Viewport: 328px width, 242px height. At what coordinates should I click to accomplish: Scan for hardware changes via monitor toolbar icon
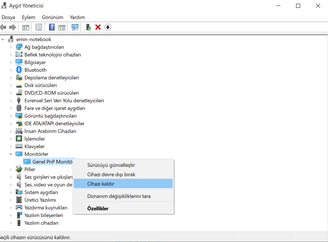(x=75, y=27)
